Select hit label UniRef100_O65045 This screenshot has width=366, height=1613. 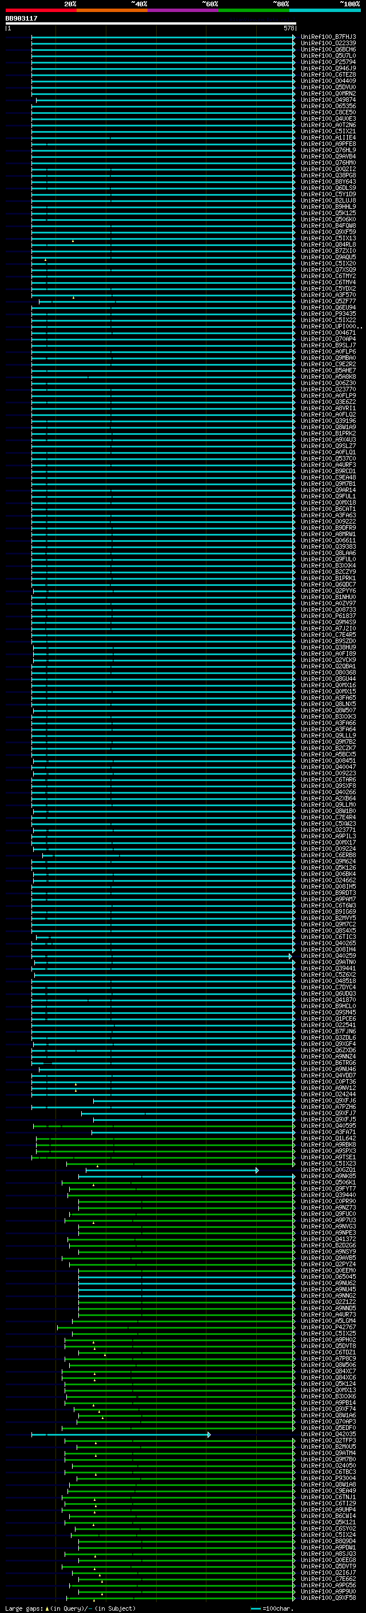328,1277
